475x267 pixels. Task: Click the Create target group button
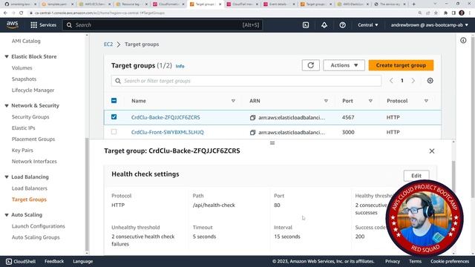(x=401, y=65)
